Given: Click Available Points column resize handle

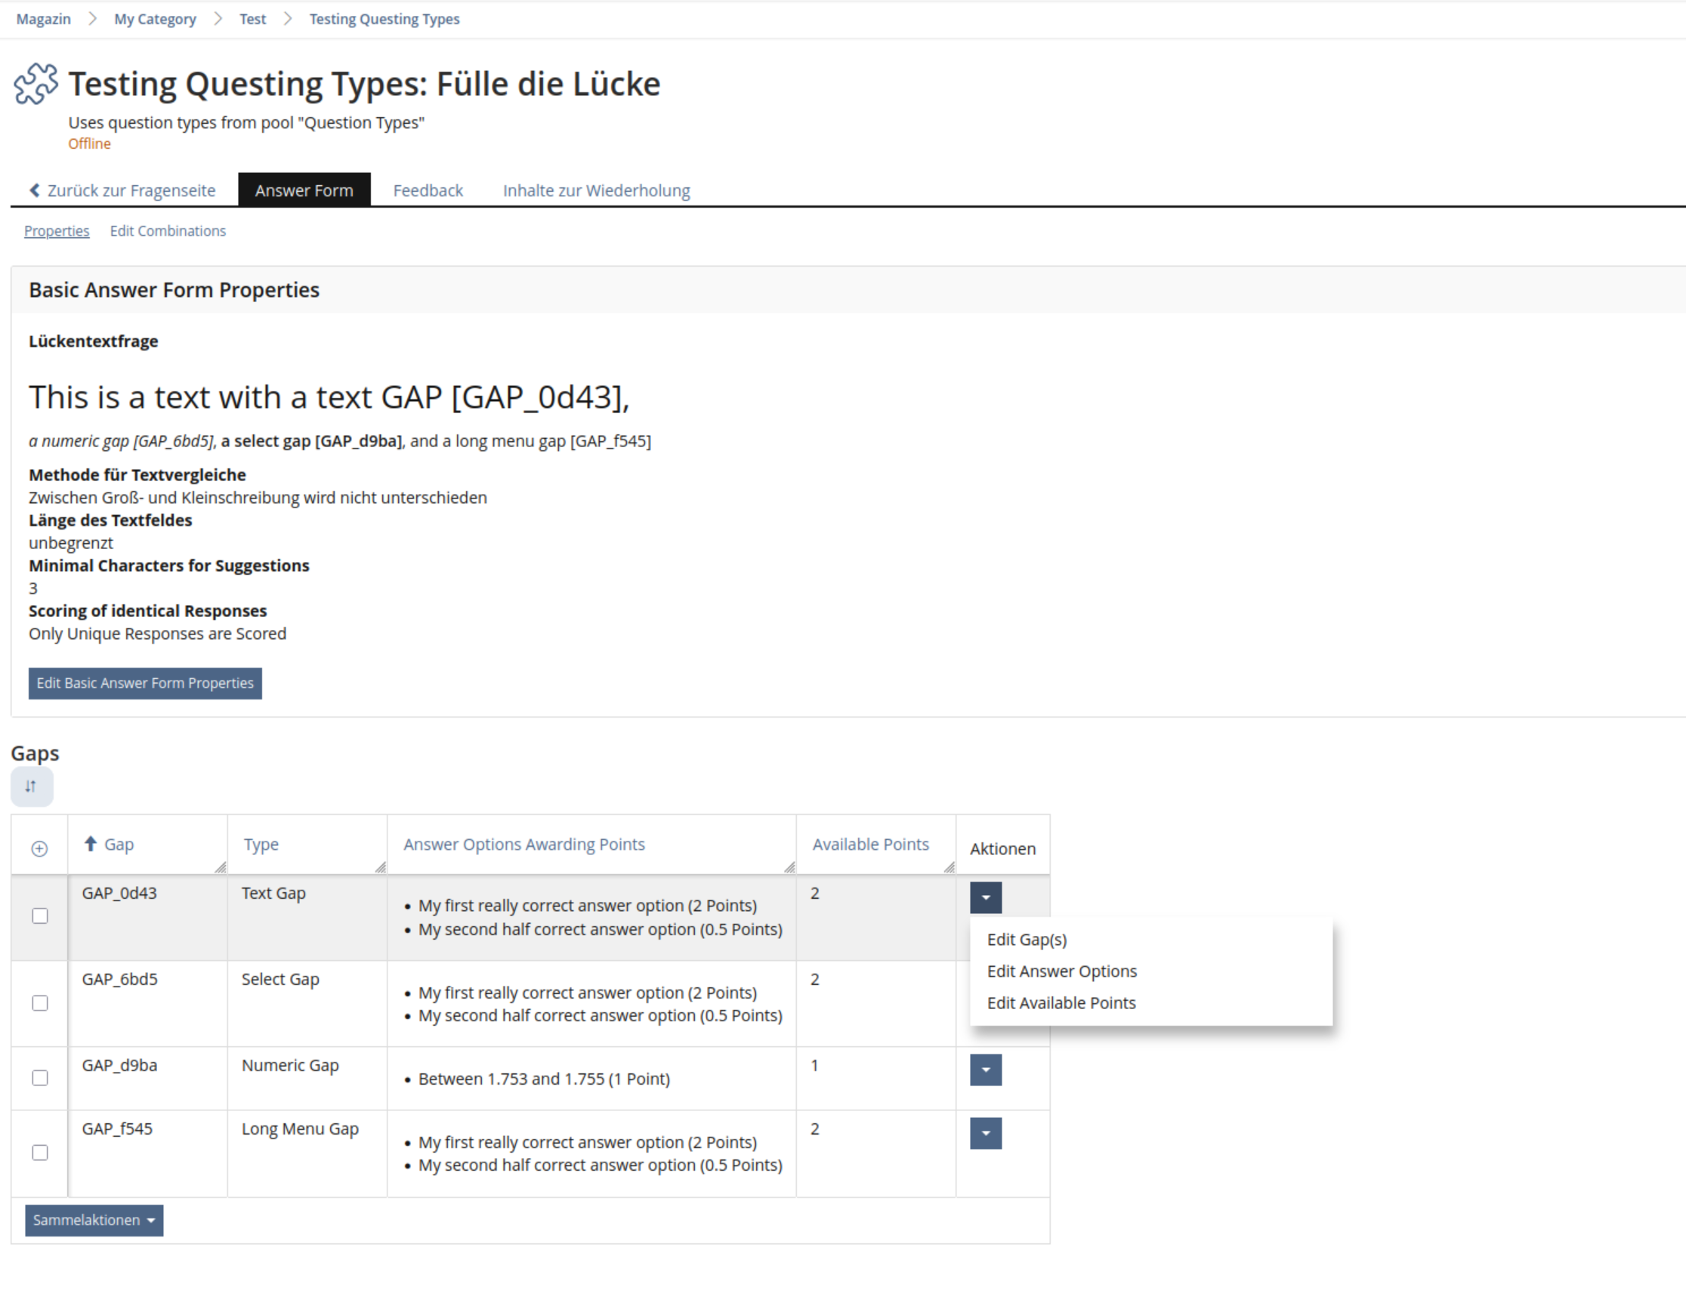Looking at the screenshot, I should click(949, 868).
